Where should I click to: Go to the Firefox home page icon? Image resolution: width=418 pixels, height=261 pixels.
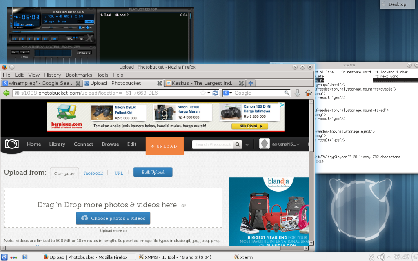point(309,93)
